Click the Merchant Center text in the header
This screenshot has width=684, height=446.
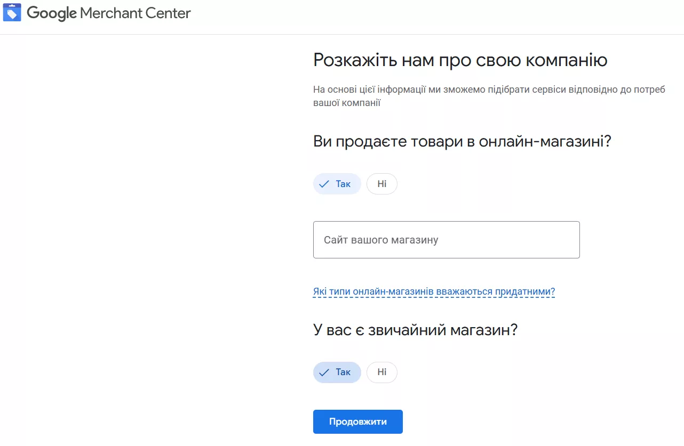(x=136, y=13)
